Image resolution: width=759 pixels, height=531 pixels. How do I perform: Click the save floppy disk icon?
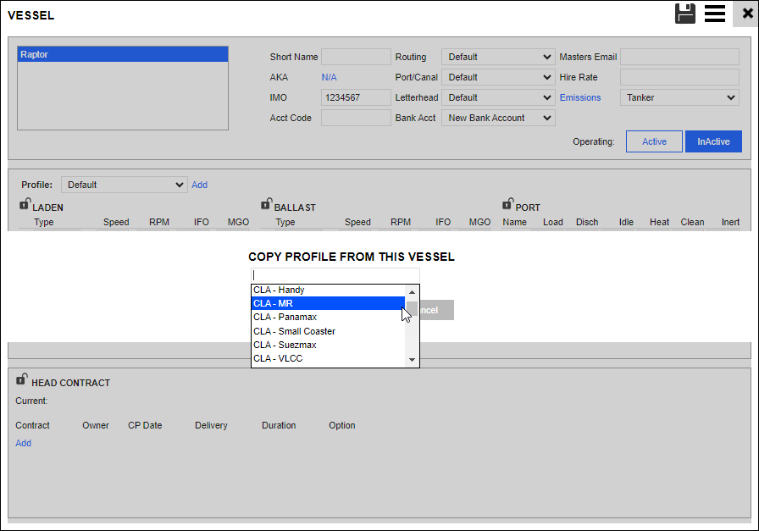[x=685, y=14]
